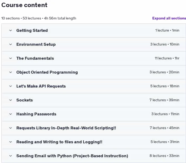
Task: Click the Object Oriented Programming title
Action: coord(47,72)
